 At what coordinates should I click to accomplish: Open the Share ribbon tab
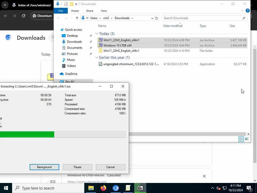click(90, 11)
